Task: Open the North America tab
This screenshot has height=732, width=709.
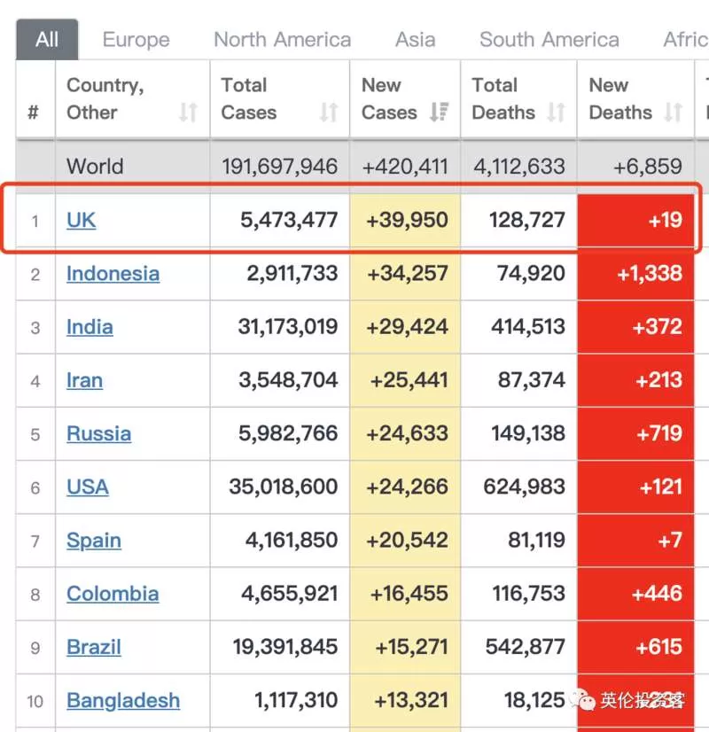Action: pyautogui.click(x=283, y=40)
